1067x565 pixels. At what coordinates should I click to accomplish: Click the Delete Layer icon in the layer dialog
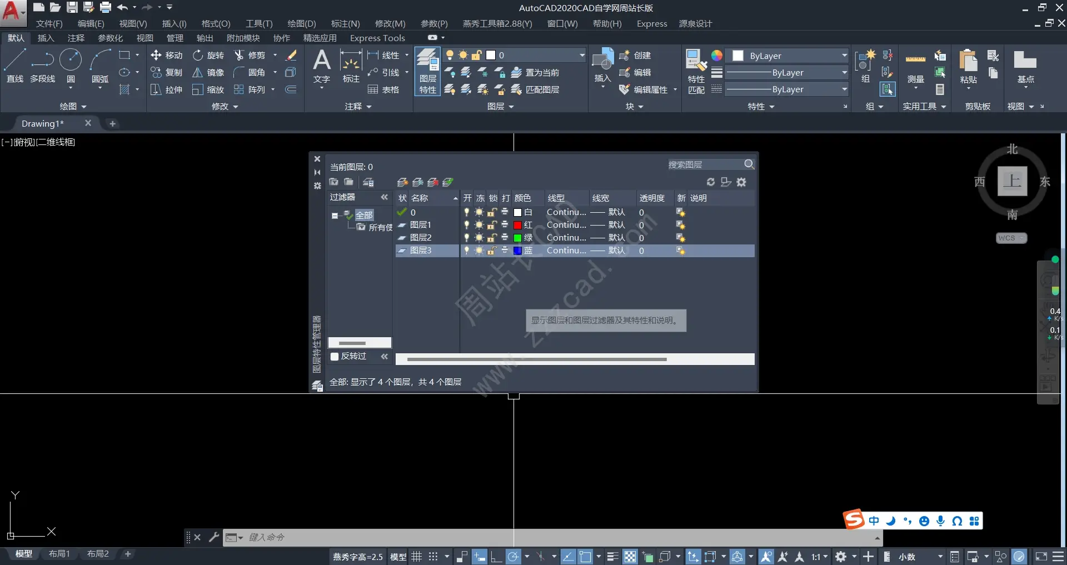point(433,182)
